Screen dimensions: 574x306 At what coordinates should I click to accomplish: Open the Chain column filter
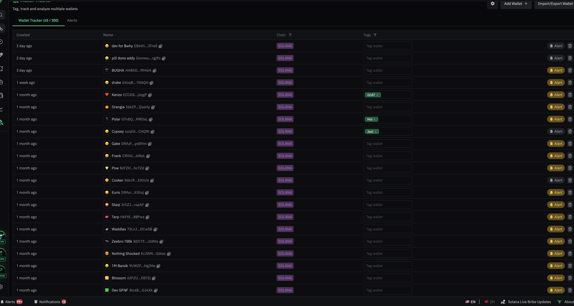click(x=290, y=35)
